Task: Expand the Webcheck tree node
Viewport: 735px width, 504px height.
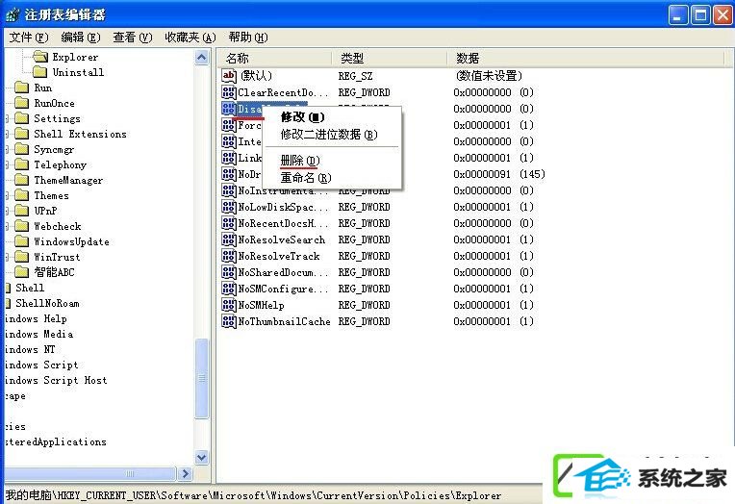Action: [x=7, y=226]
